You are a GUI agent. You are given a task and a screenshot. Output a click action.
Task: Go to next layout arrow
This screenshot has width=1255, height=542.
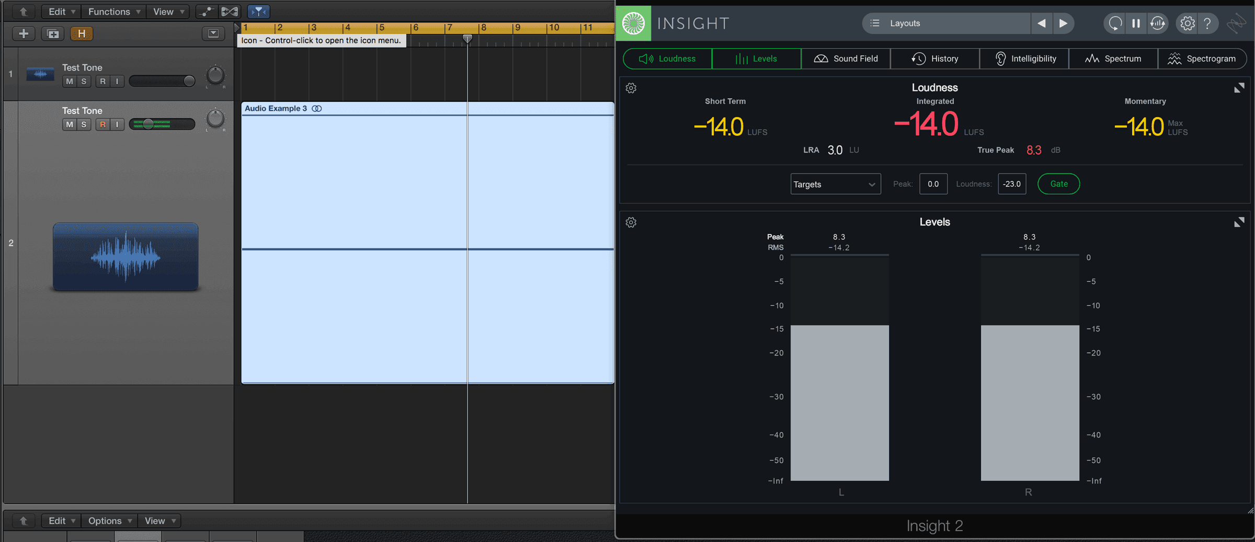pos(1063,24)
